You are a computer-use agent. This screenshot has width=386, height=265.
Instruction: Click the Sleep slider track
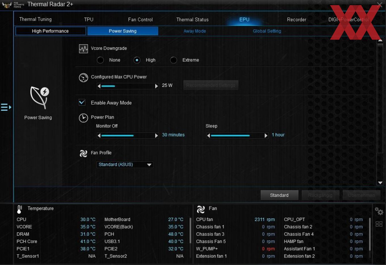[237, 135]
